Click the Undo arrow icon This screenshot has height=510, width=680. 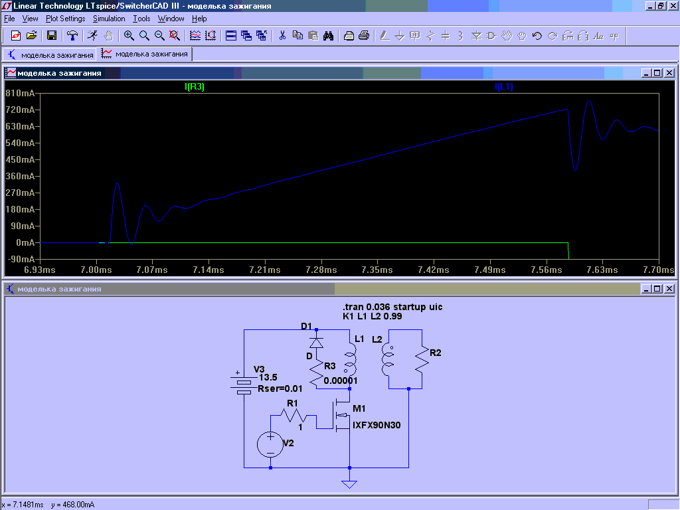pos(537,36)
